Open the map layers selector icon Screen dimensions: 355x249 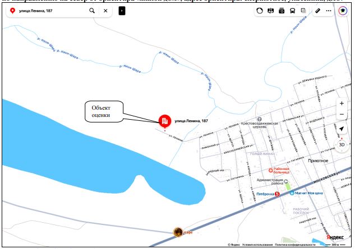tap(303, 11)
